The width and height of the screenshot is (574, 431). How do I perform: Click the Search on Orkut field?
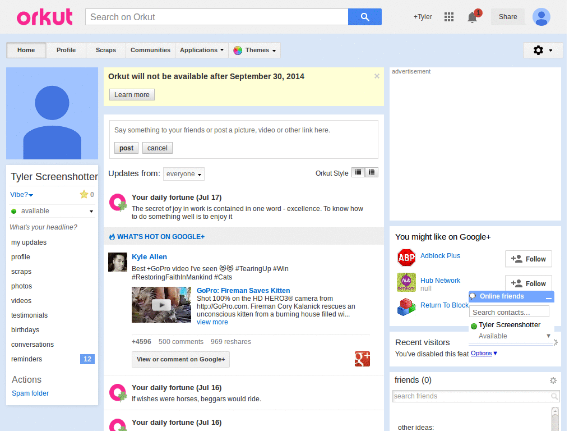(x=217, y=17)
